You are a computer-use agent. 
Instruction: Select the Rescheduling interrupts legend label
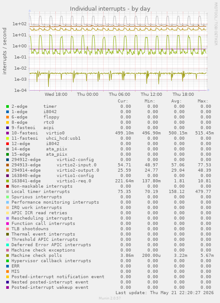pos(42,218)
